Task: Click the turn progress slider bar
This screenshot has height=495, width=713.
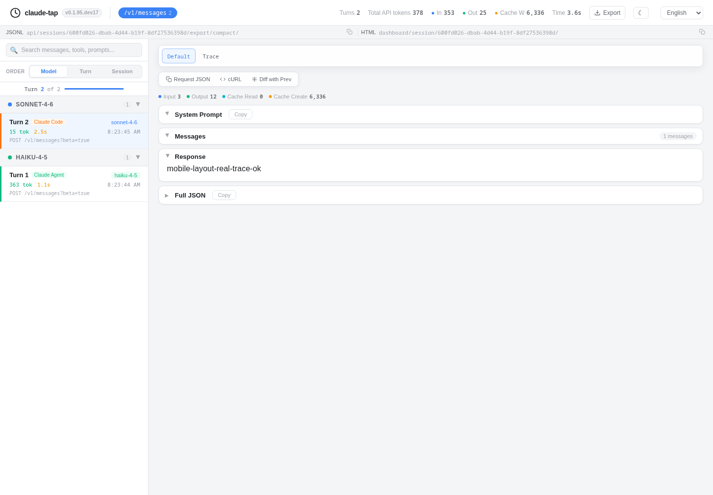Action: (94, 89)
